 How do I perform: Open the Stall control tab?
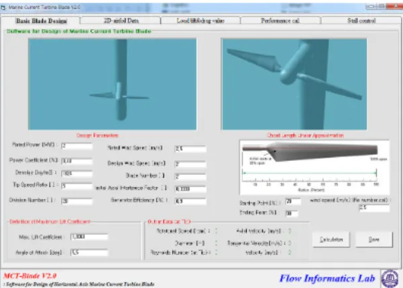(x=361, y=21)
